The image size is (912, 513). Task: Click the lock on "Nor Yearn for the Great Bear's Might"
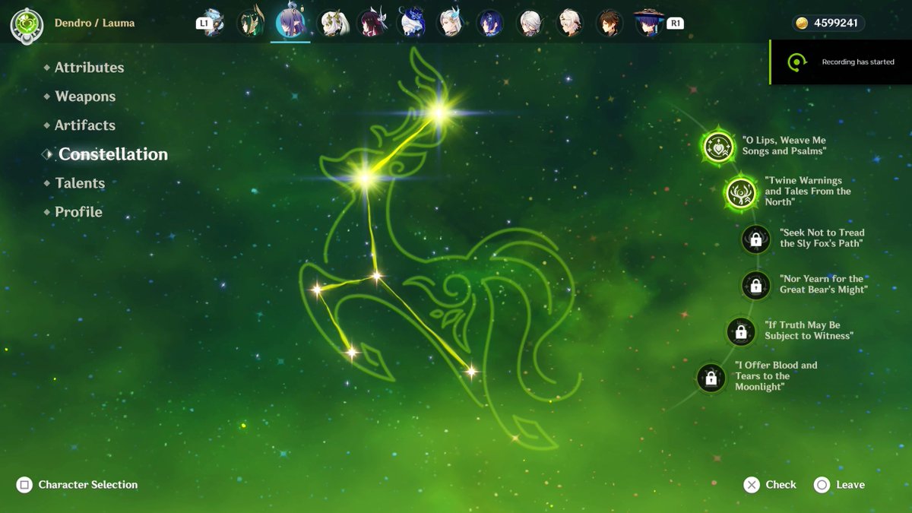pyautogui.click(x=755, y=286)
